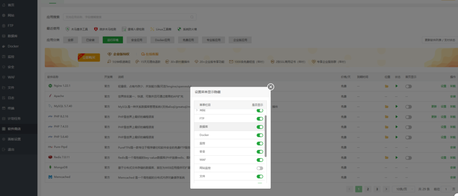Toggle WAF menu visibility switch
458x196 pixels.
pyautogui.click(x=260, y=160)
